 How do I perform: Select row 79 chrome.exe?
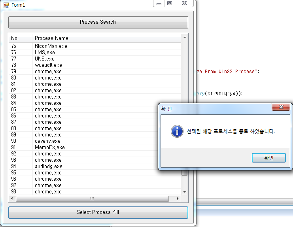(95, 71)
